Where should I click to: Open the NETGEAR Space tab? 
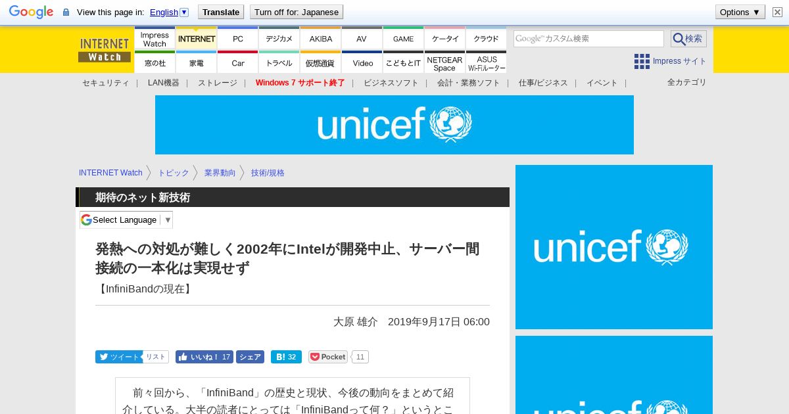pos(444,62)
